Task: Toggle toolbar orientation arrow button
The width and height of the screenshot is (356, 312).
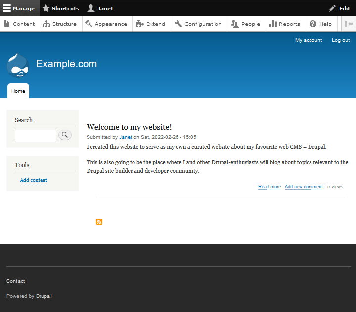Action: [x=349, y=24]
